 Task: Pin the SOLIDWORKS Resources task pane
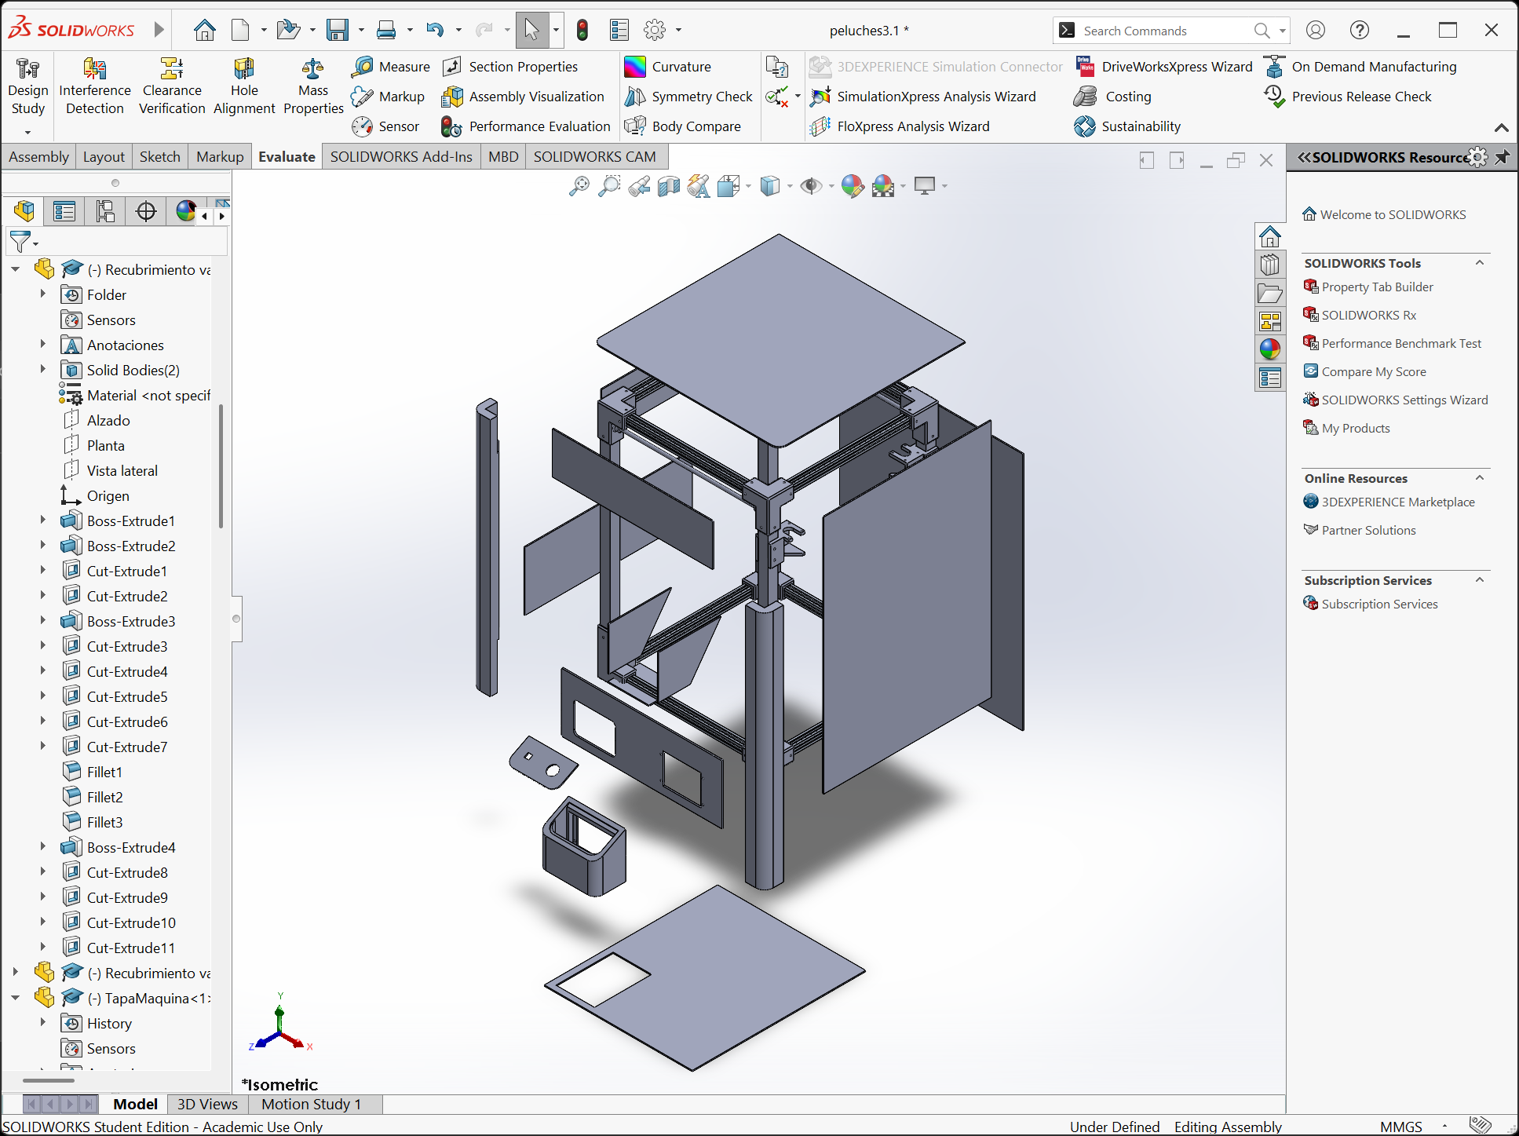click(x=1503, y=158)
